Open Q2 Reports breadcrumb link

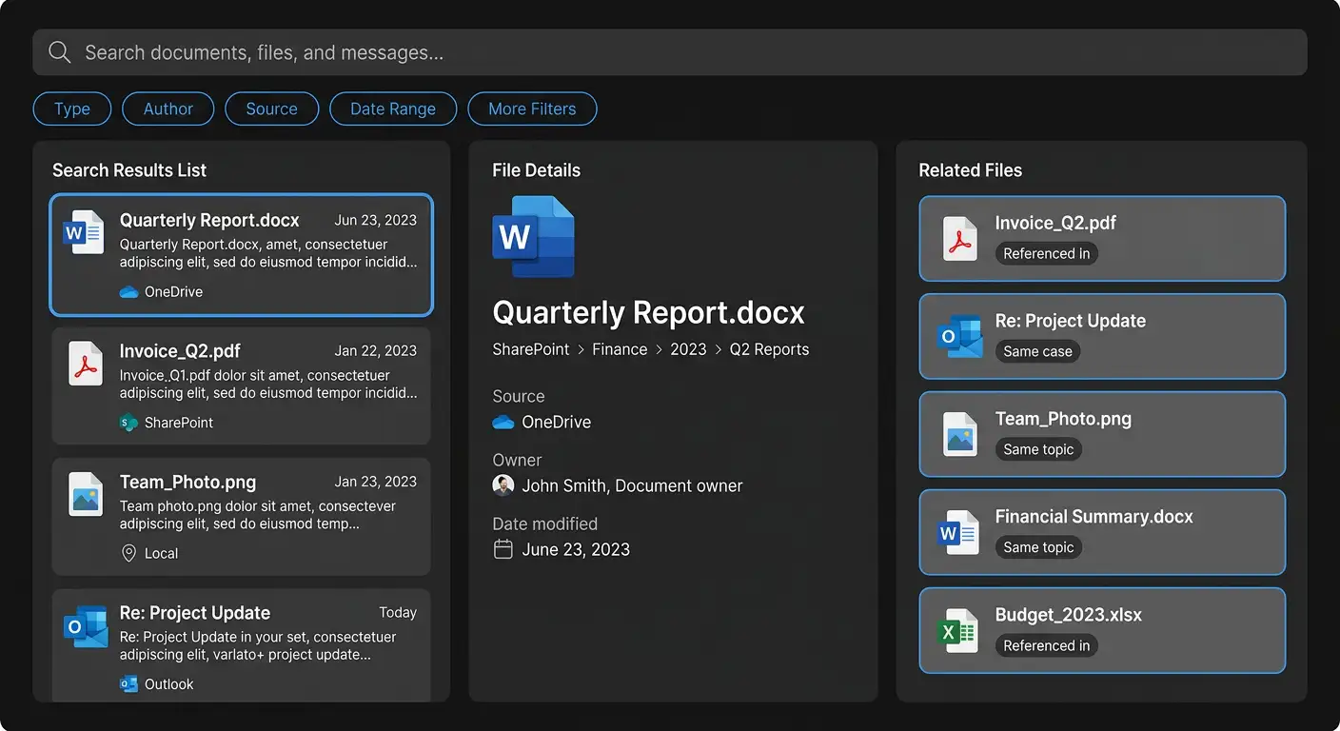point(769,349)
